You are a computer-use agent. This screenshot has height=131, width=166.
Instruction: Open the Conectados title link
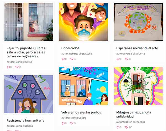click(x=70, y=48)
